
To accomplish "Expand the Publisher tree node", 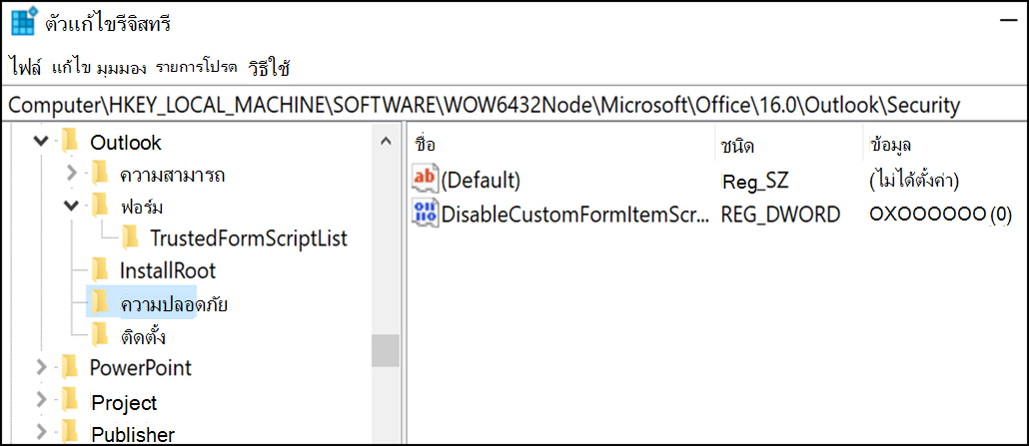I will 41,432.
